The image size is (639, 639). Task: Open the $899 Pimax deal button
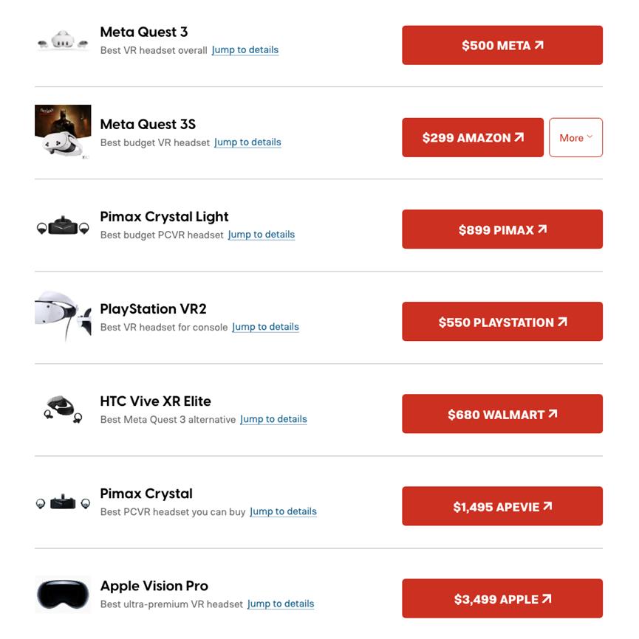[x=502, y=229]
